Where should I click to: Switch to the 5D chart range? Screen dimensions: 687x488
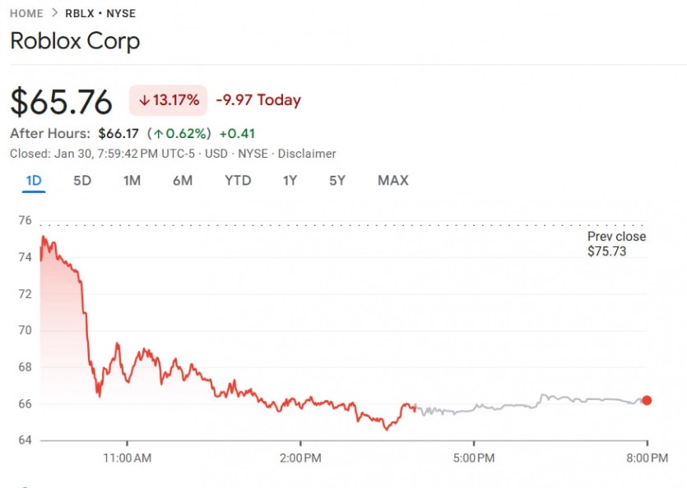82,181
